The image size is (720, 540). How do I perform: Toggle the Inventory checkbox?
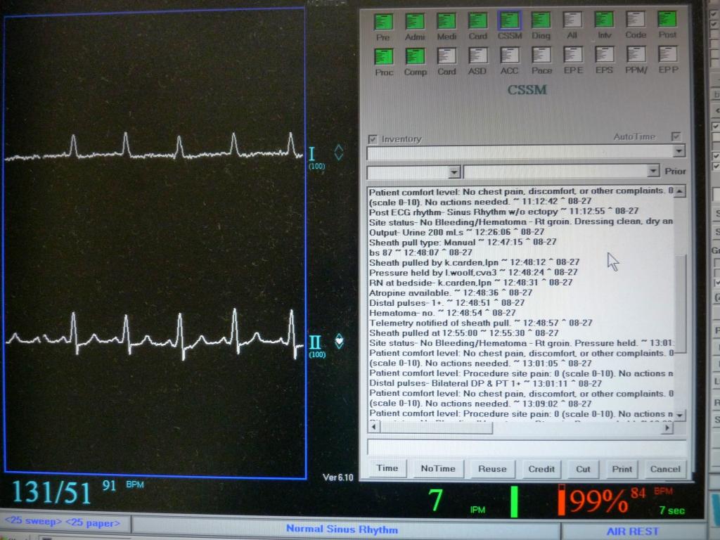373,139
